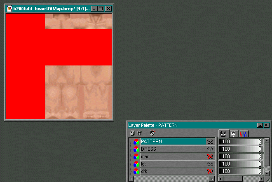Click the PATTERN layer's raster type icon

point(136,142)
